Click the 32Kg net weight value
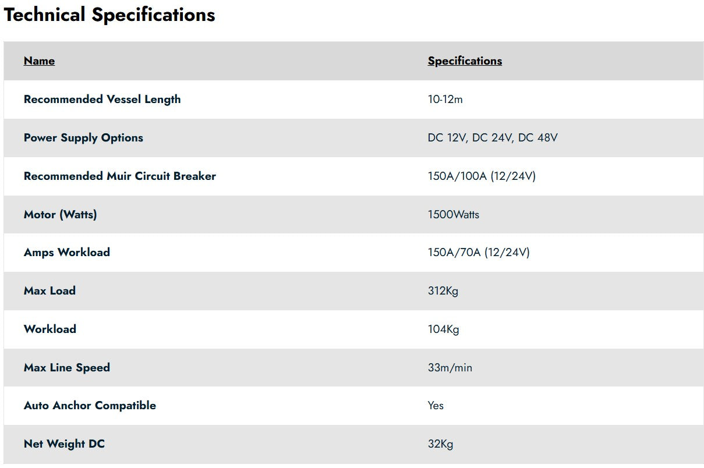 tap(440, 444)
